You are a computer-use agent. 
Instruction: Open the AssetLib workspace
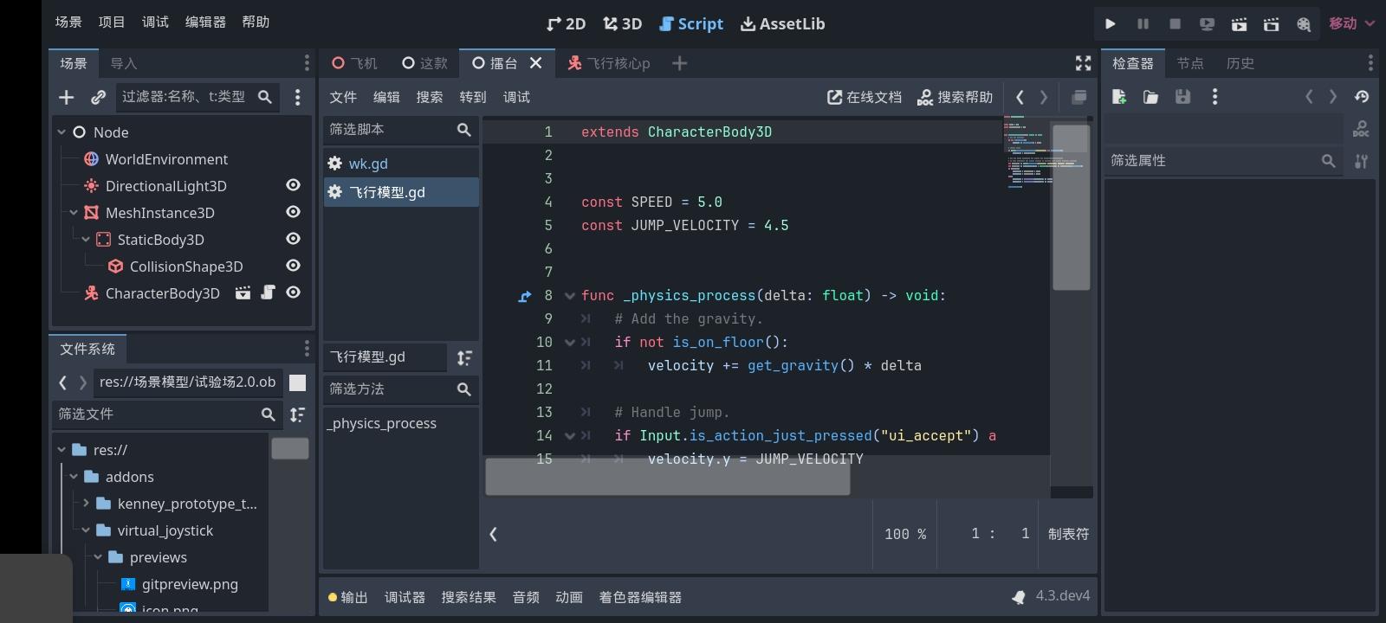click(x=782, y=24)
